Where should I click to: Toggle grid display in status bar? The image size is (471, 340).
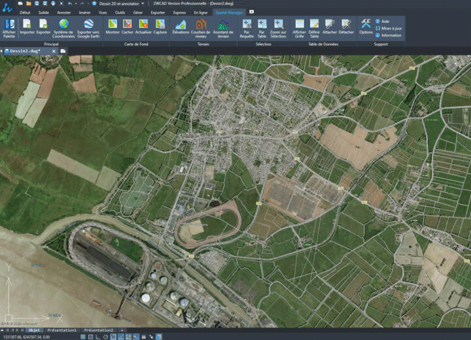90,337
